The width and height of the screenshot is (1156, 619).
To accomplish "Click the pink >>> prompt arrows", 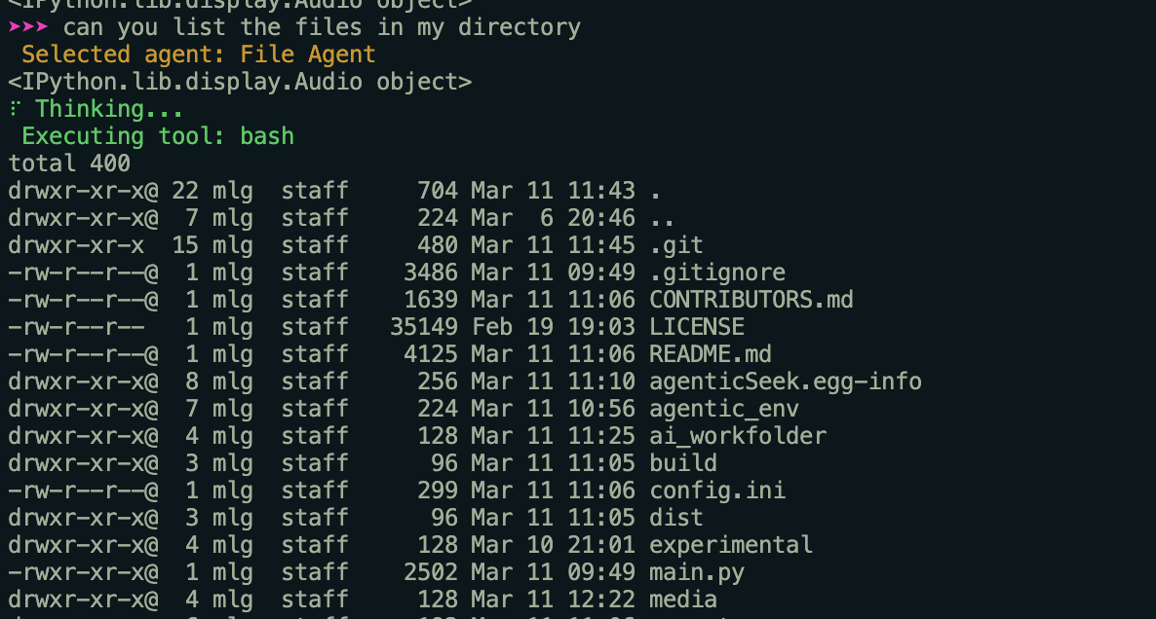I will 28,27.
